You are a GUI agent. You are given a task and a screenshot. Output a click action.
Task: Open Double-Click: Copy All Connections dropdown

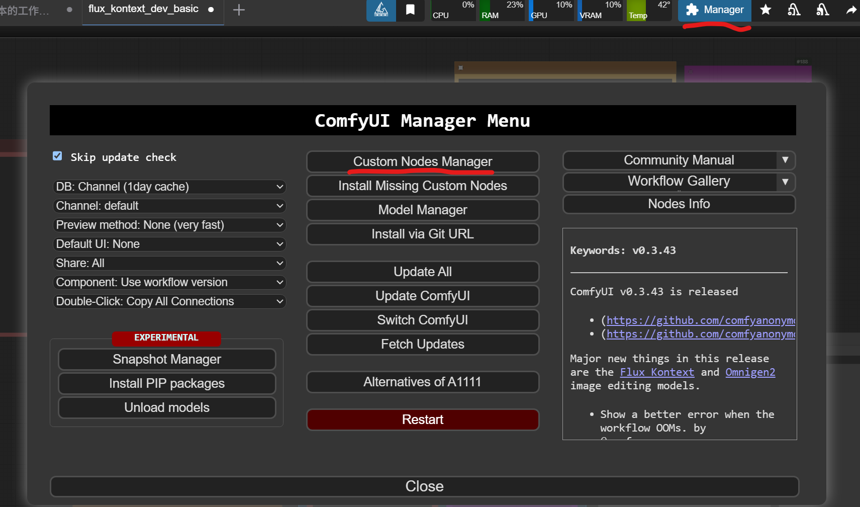169,301
